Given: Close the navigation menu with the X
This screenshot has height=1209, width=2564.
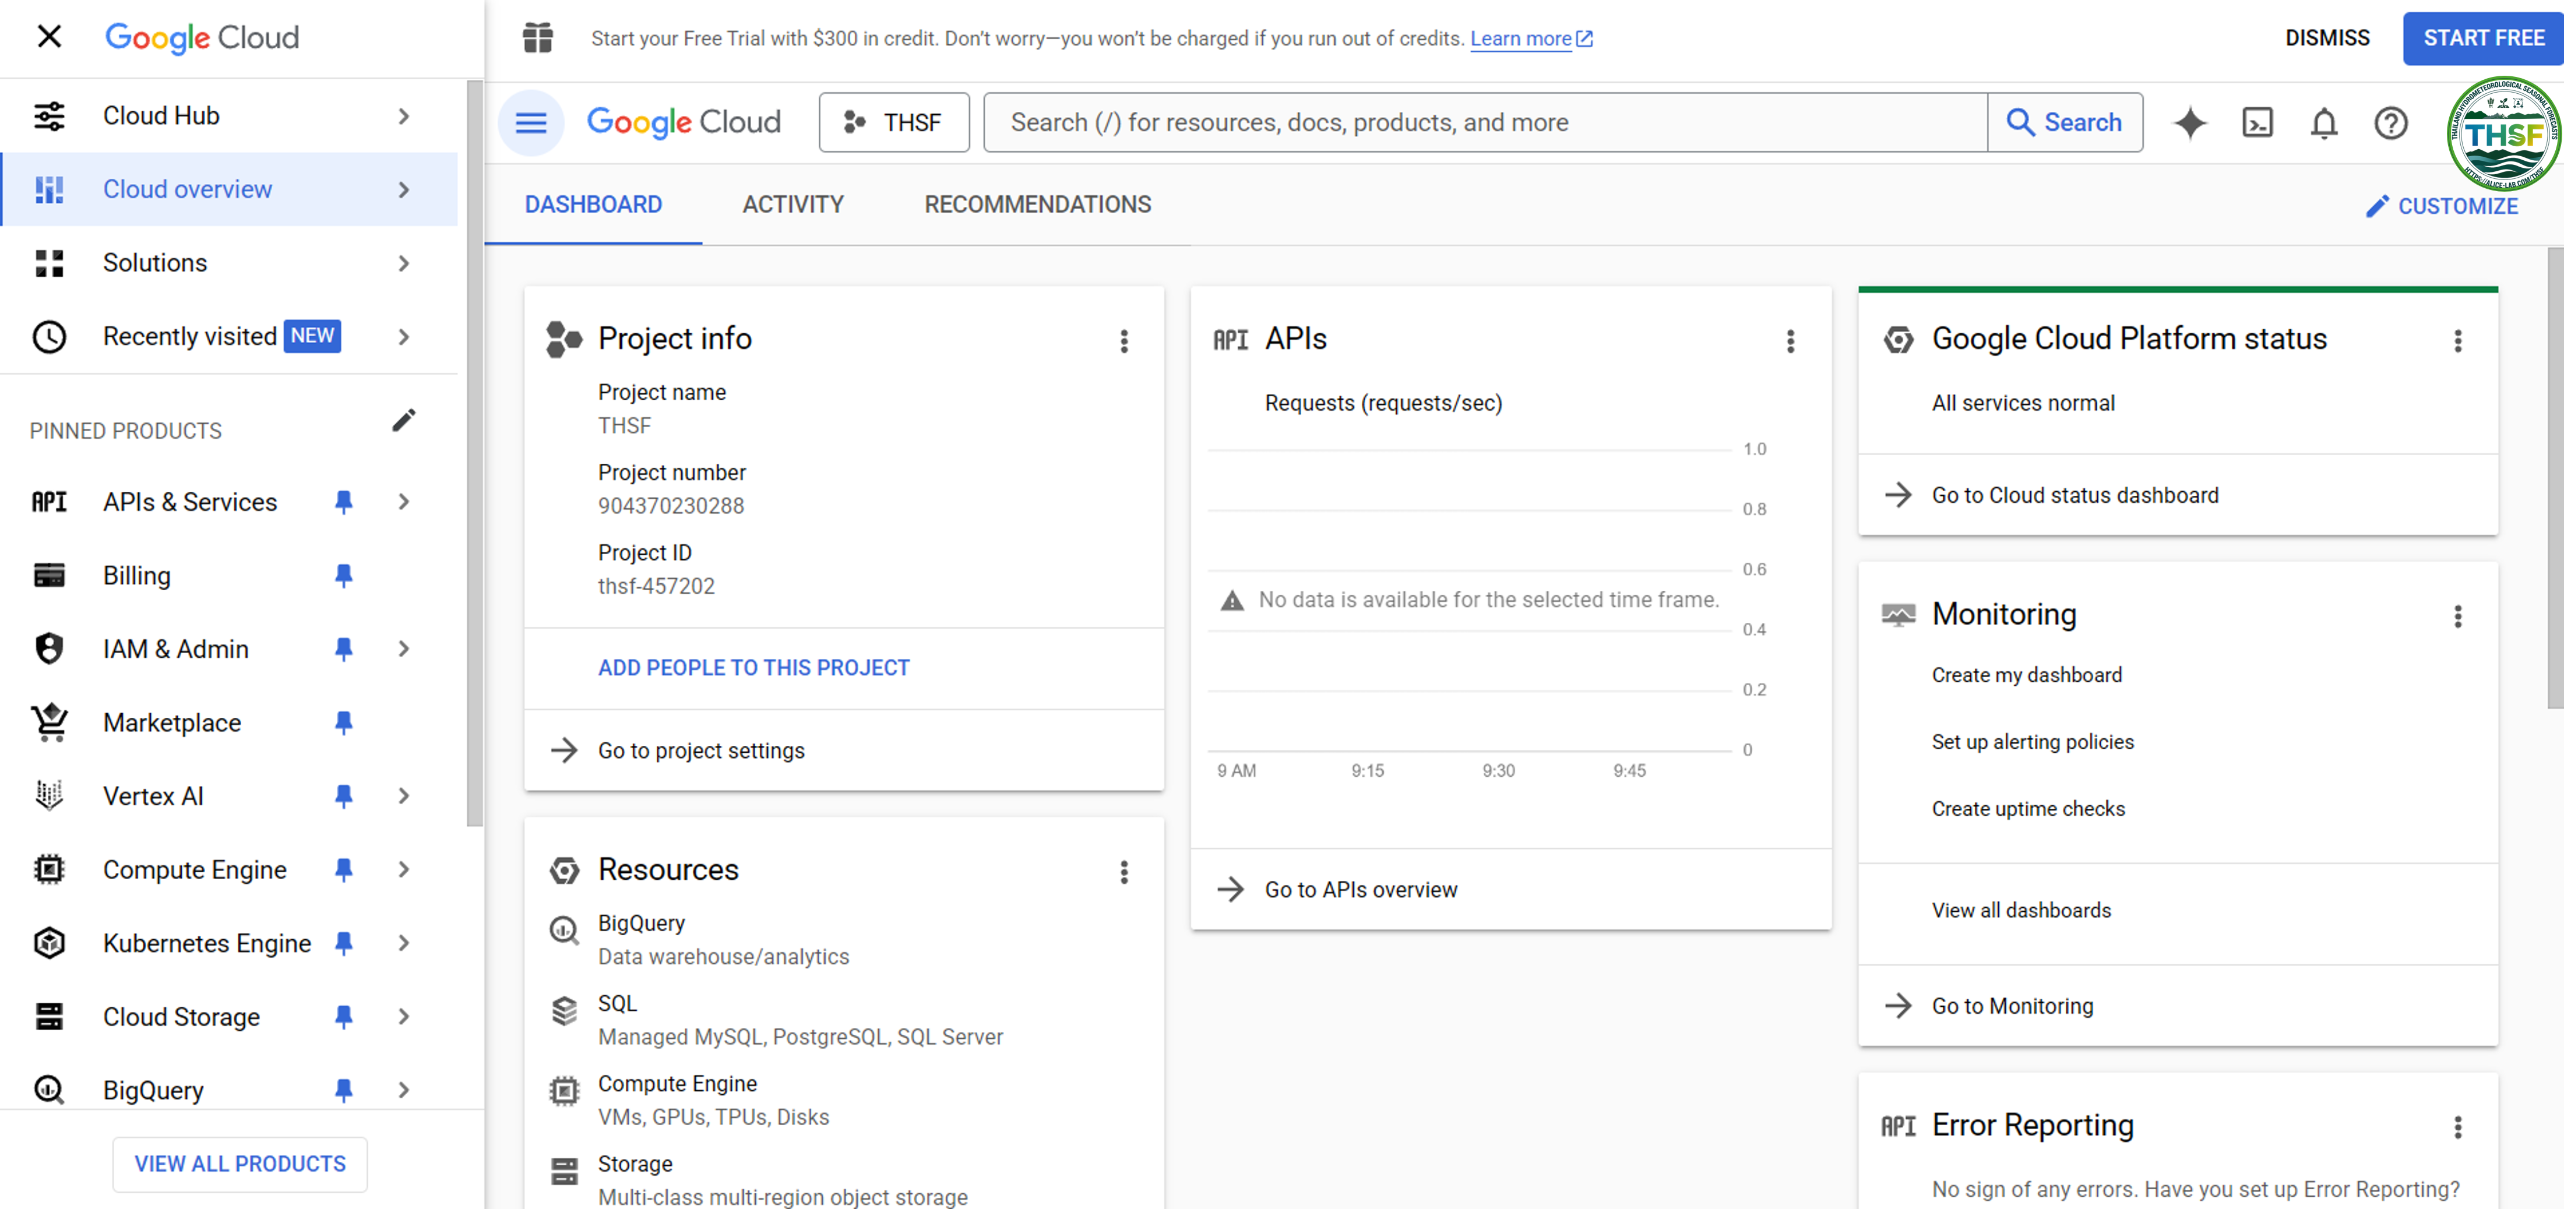Looking at the screenshot, I should [49, 37].
